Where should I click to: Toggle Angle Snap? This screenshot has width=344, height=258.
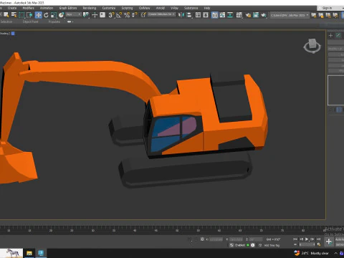(119, 15)
